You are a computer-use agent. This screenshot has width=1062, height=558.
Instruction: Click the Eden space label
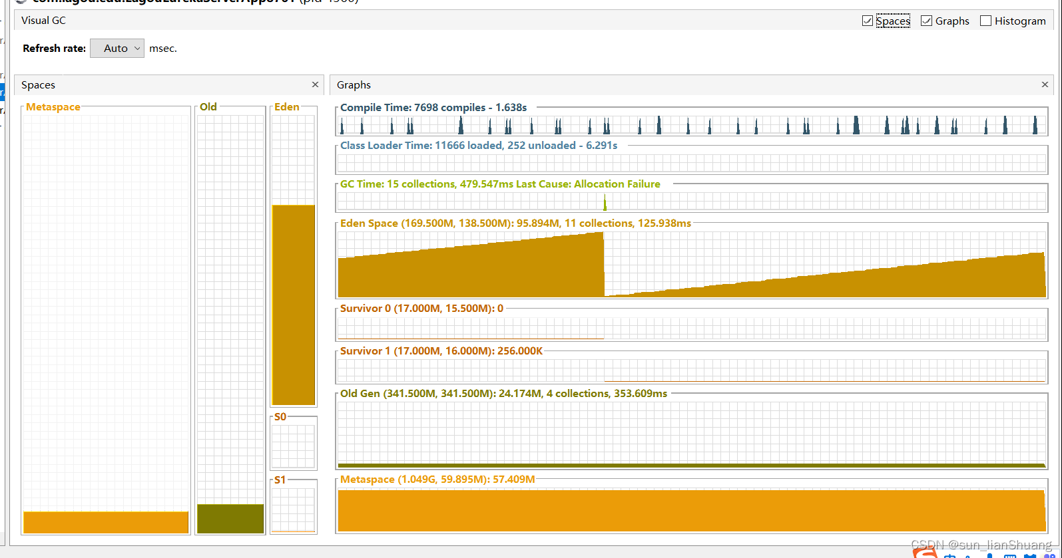click(287, 106)
